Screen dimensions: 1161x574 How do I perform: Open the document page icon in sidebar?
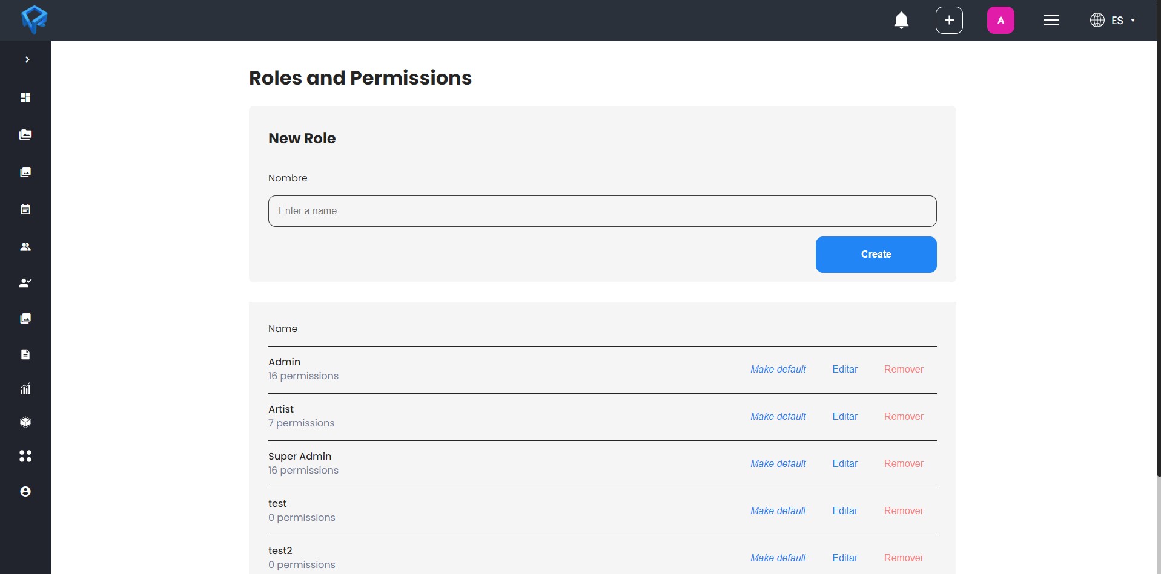point(25,354)
